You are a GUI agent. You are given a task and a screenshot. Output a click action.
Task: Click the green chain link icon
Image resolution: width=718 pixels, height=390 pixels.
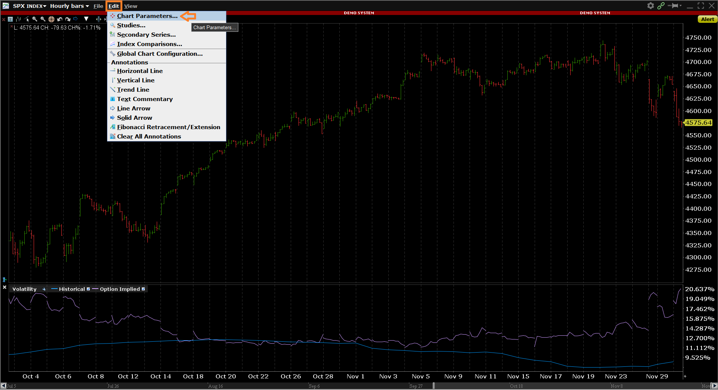coord(661,6)
